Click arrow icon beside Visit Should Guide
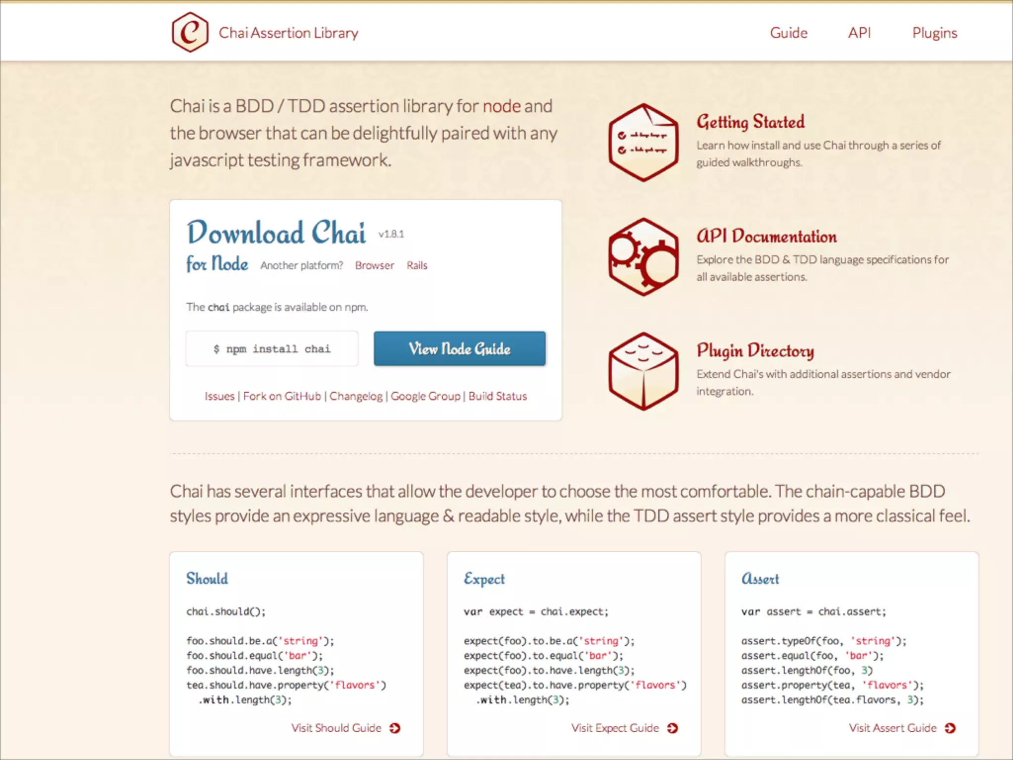1013x760 pixels. click(395, 728)
